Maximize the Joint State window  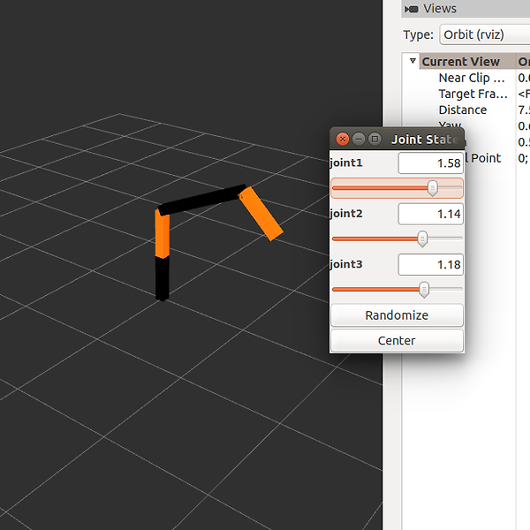click(x=375, y=140)
